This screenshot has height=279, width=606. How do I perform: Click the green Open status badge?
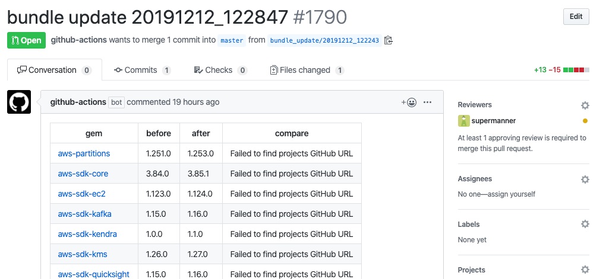pos(26,40)
